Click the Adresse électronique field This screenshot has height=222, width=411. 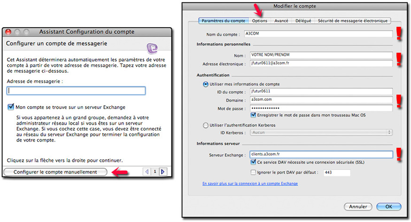click(321, 63)
